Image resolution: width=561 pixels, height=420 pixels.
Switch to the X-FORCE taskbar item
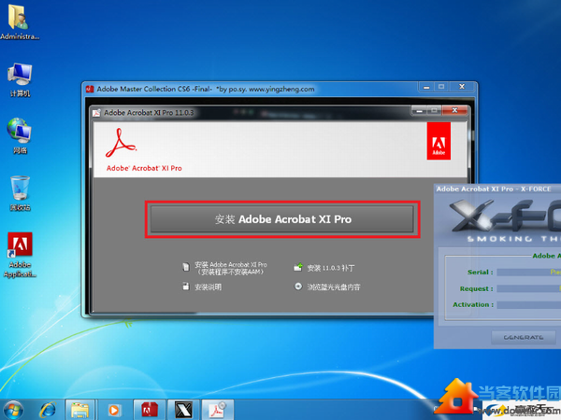tap(183, 410)
